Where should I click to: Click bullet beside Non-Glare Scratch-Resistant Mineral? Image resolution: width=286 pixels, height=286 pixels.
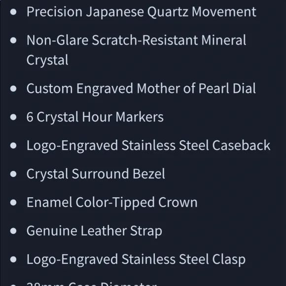tap(13, 40)
